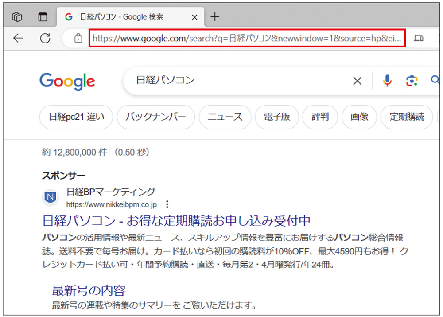The width and height of the screenshot is (443, 317).
Task: Select the 画像 filter chip
Action: [x=359, y=117]
